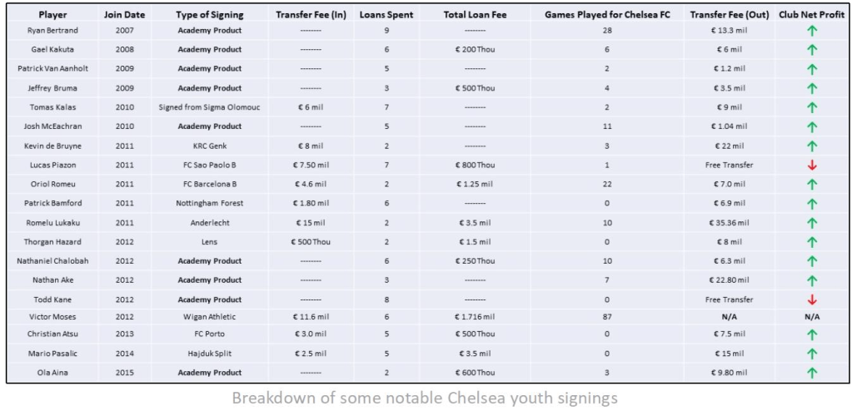Select the Type of Signing header
Viewport: 852px width, 411px height.
210,15
